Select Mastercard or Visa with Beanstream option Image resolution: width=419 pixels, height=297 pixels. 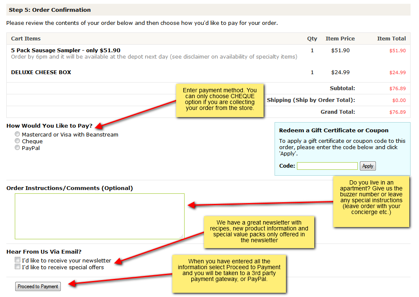click(17, 134)
